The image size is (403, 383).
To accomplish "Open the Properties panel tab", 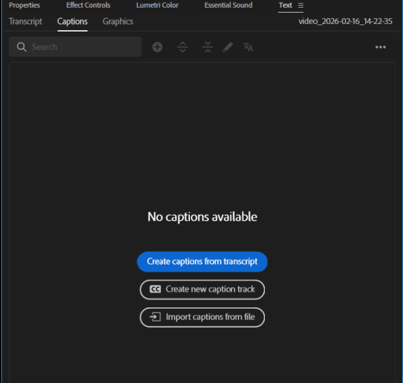I will 25,6.
